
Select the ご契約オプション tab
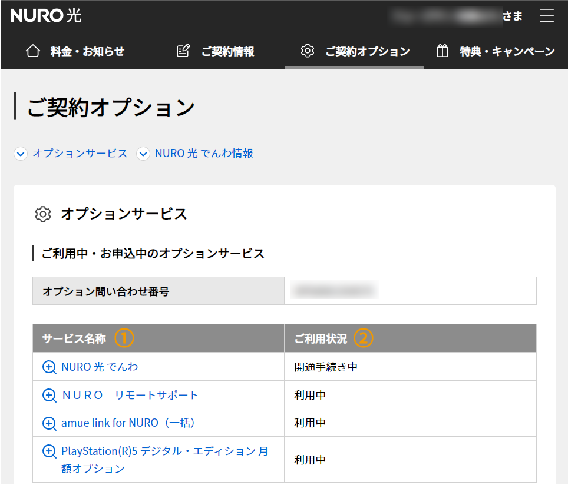(x=355, y=51)
